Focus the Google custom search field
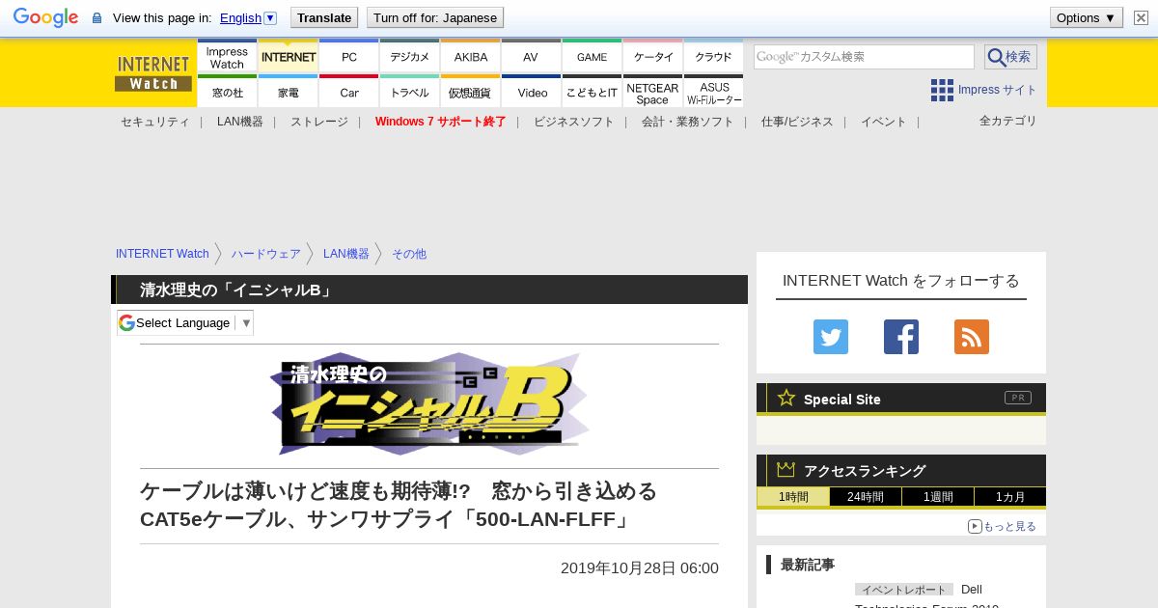The height and width of the screenshot is (608, 1158). point(864,57)
